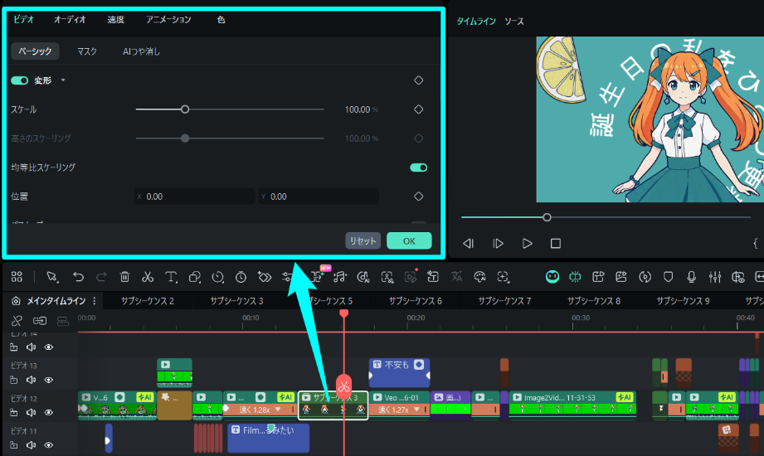Open the audio mixer sliders icon
This screenshot has width=764, height=456.
click(x=715, y=277)
